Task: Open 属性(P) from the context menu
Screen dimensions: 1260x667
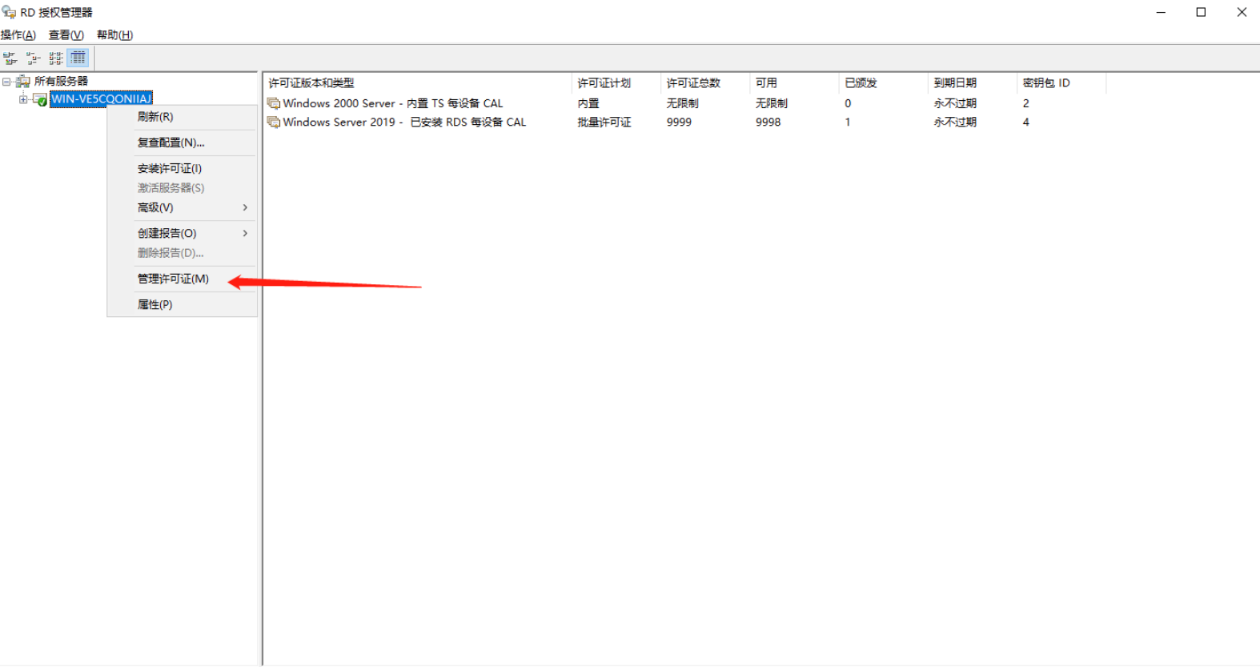Action: (183, 304)
